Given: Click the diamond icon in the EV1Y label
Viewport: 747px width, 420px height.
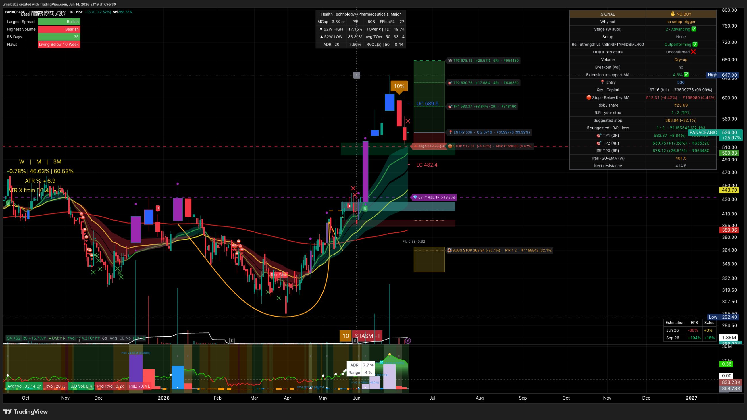Looking at the screenshot, I should click(x=415, y=197).
